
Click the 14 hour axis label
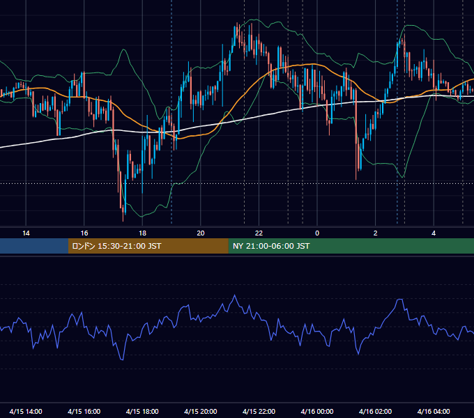pyautogui.click(x=26, y=233)
